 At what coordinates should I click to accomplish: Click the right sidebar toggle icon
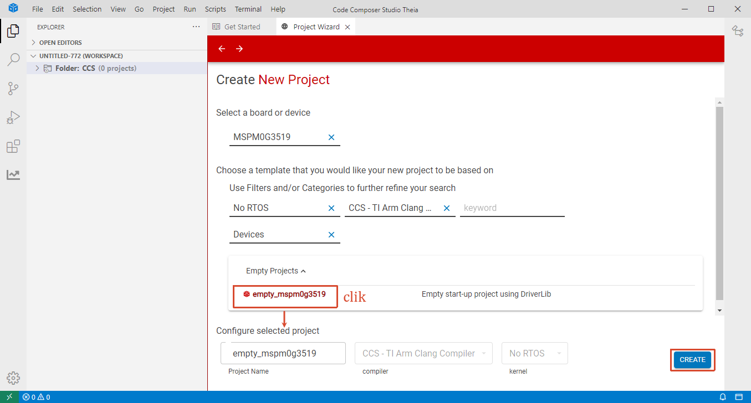point(738,31)
